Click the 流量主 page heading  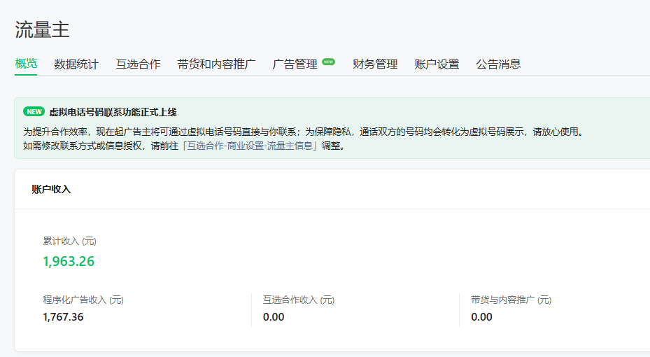(42, 29)
